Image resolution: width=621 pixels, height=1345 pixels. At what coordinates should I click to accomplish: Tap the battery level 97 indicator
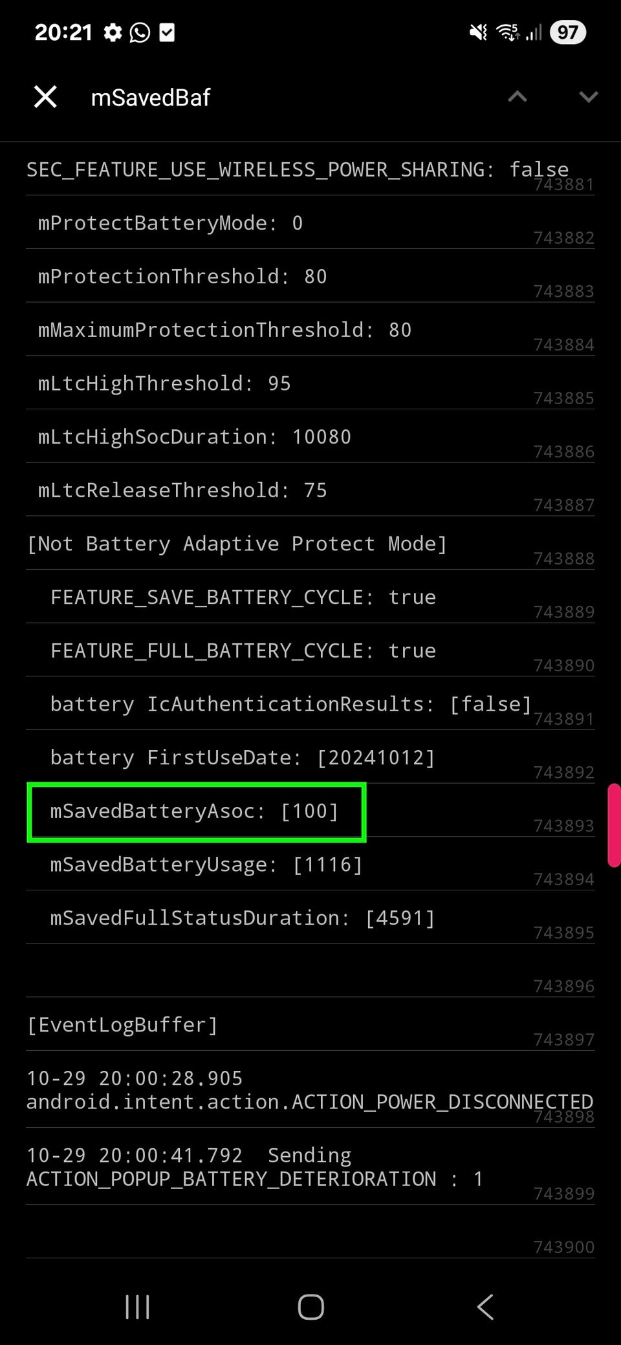point(567,32)
